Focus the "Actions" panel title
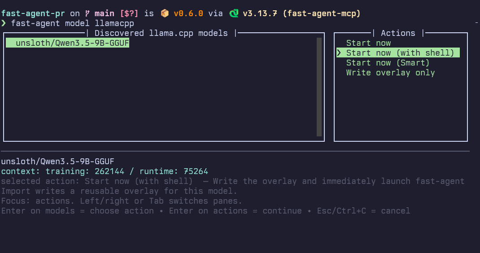The image size is (480, 253). pos(398,33)
